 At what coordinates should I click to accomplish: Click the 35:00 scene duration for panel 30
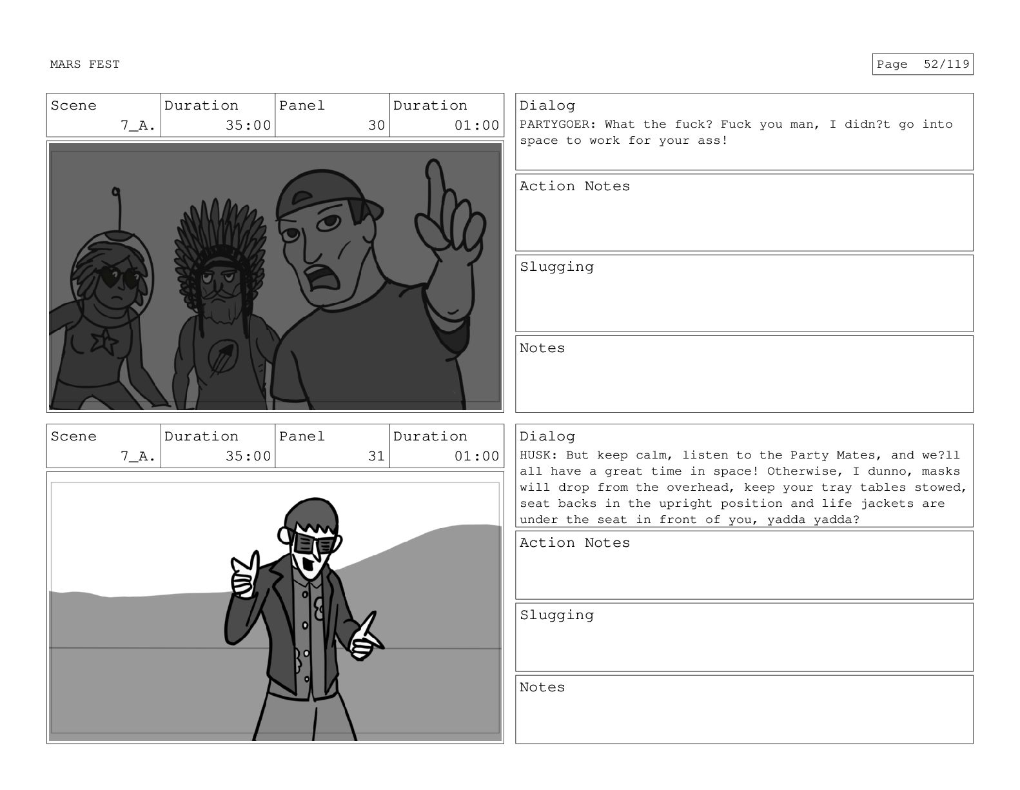[248, 126]
